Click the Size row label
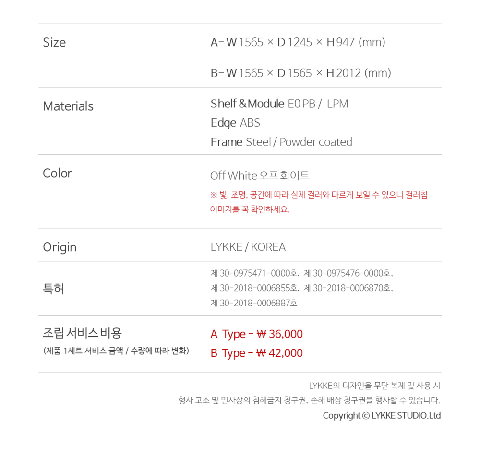This screenshot has height=456, width=480. tap(54, 42)
